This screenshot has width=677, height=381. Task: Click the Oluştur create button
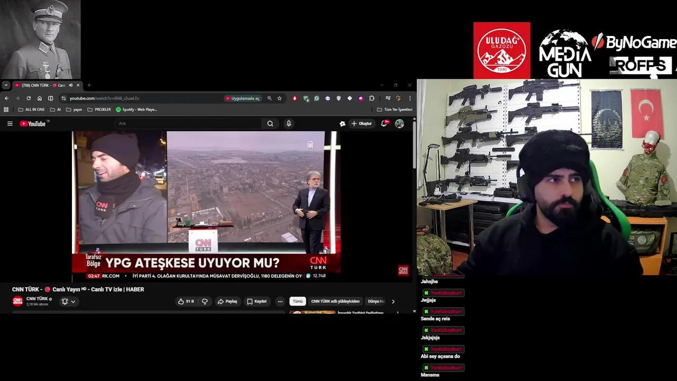point(362,123)
